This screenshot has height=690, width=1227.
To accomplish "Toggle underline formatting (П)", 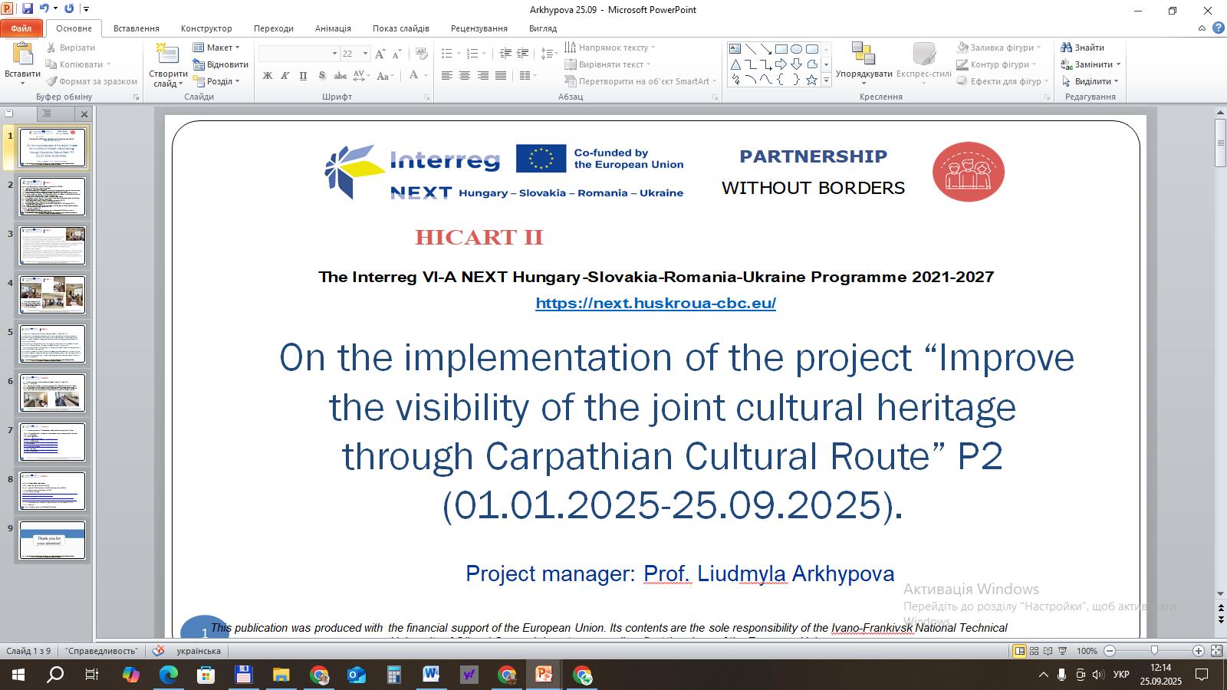I will pyautogui.click(x=303, y=76).
